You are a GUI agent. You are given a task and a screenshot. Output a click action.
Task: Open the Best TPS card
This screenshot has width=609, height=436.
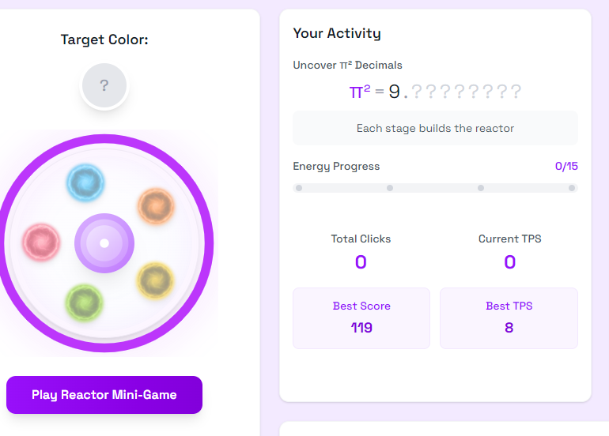[x=509, y=318]
